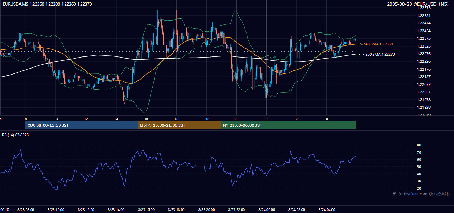This screenshot has width=454, height=213.
Task: Click hour label 0 under the price chart
Action: click(x=266, y=118)
